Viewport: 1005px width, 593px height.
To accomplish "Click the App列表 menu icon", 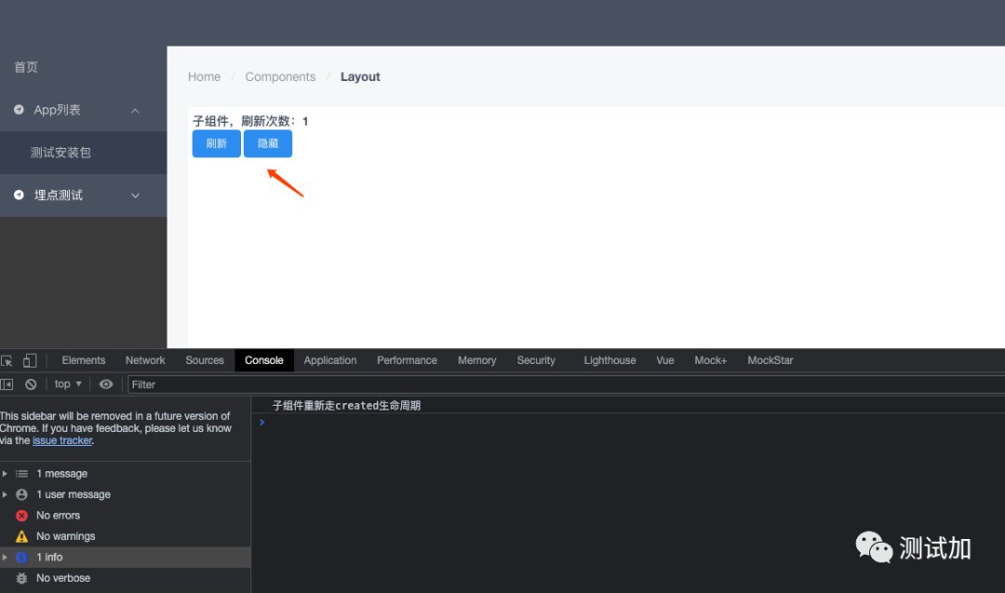I will pyautogui.click(x=19, y=110).
